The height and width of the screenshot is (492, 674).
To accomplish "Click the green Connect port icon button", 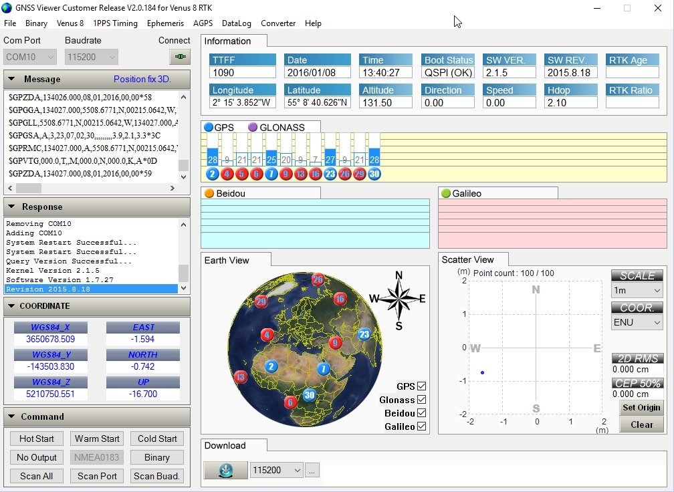I will (x=180, y=57).
